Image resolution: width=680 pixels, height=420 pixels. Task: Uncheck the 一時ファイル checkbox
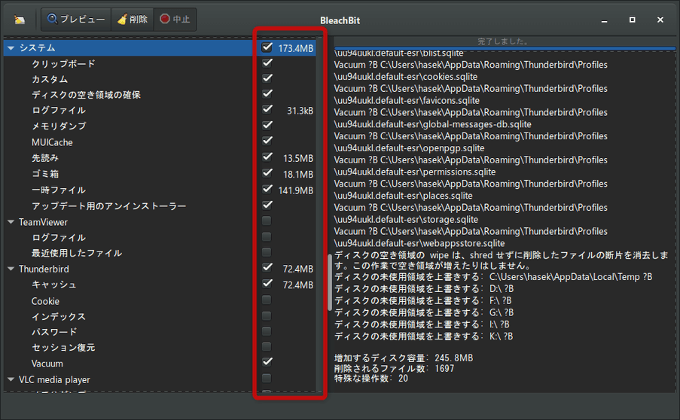(267, 189)
